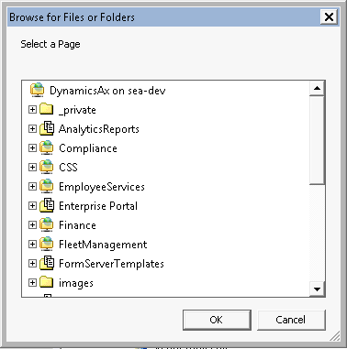Click the CSS subsite icon
Screen dimensions: 347x349
[x=47, y=167]
